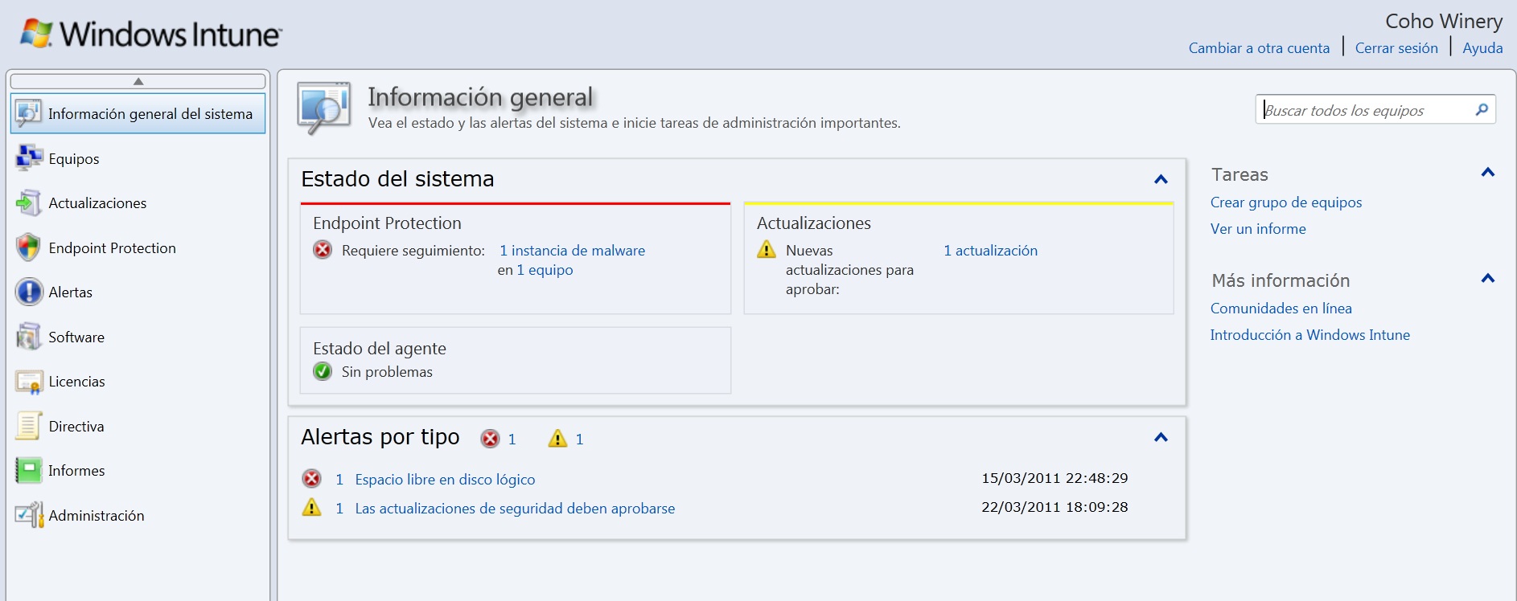Screen dimensions: 1517x601
Task: Open the 1 instancia de malware link
Action: (572, 251)
